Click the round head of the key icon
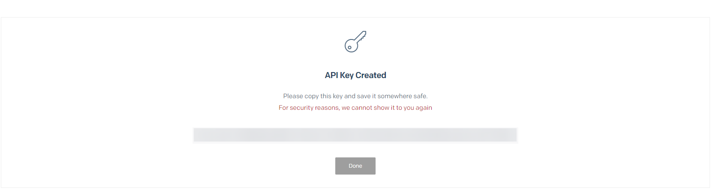This screenshot has height=193, width=713. (x=351, y=45)
